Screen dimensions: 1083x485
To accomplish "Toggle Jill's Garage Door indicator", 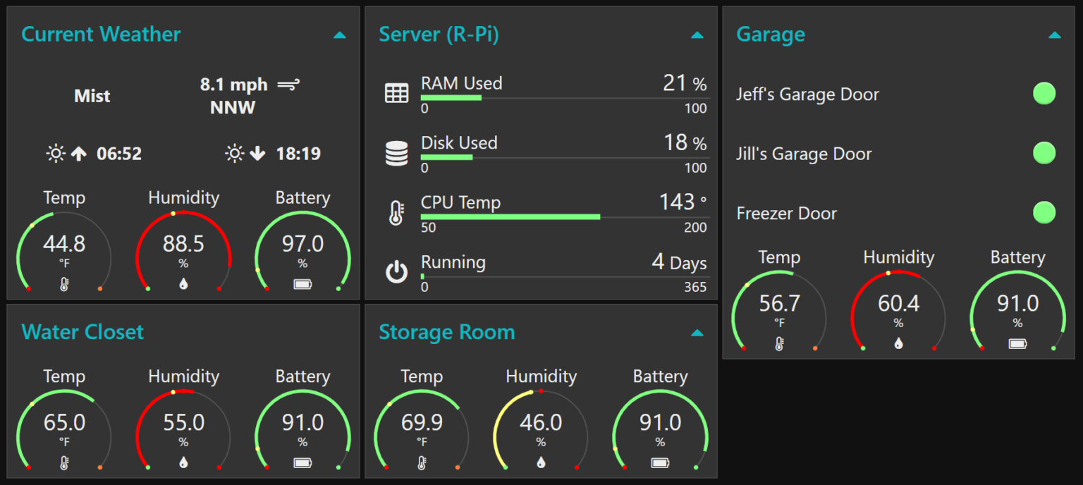I will point(1044,152).
